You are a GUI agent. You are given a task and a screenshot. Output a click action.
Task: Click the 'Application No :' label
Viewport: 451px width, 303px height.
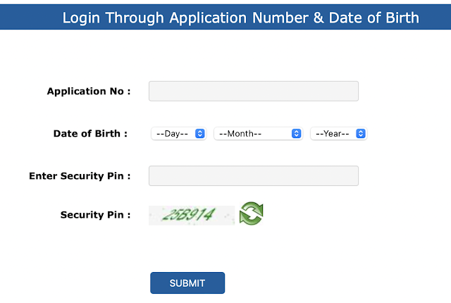click(x=89, y=92)
